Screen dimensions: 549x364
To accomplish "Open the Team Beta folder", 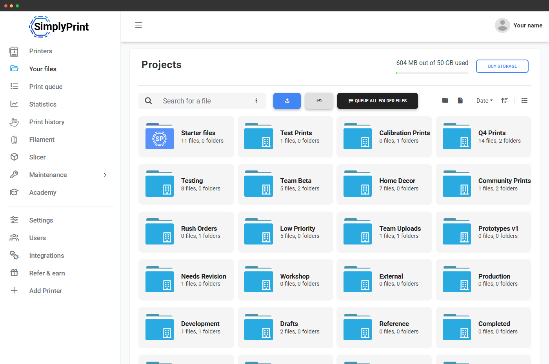I will [x=285, y=184].
